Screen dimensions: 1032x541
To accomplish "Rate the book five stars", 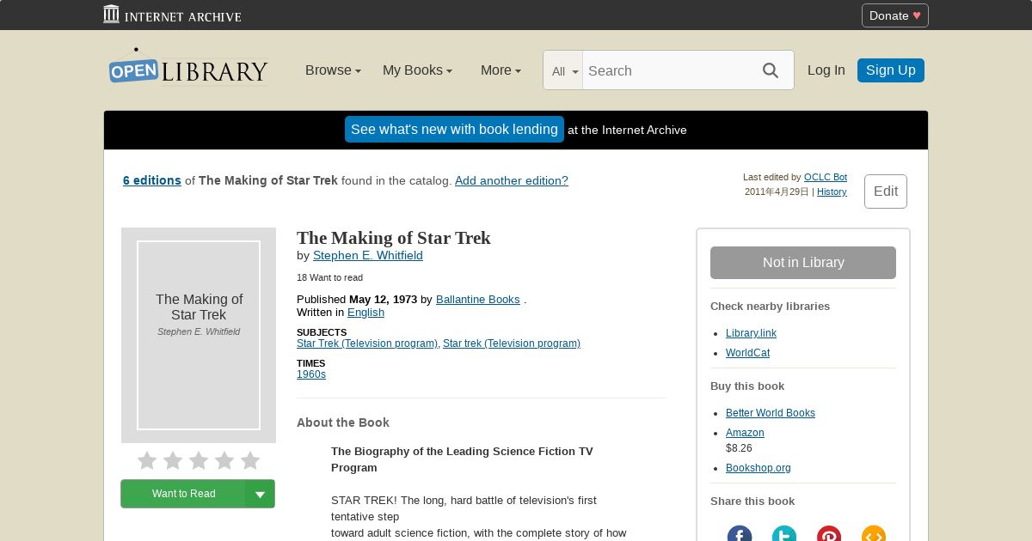I will (250, 461).
